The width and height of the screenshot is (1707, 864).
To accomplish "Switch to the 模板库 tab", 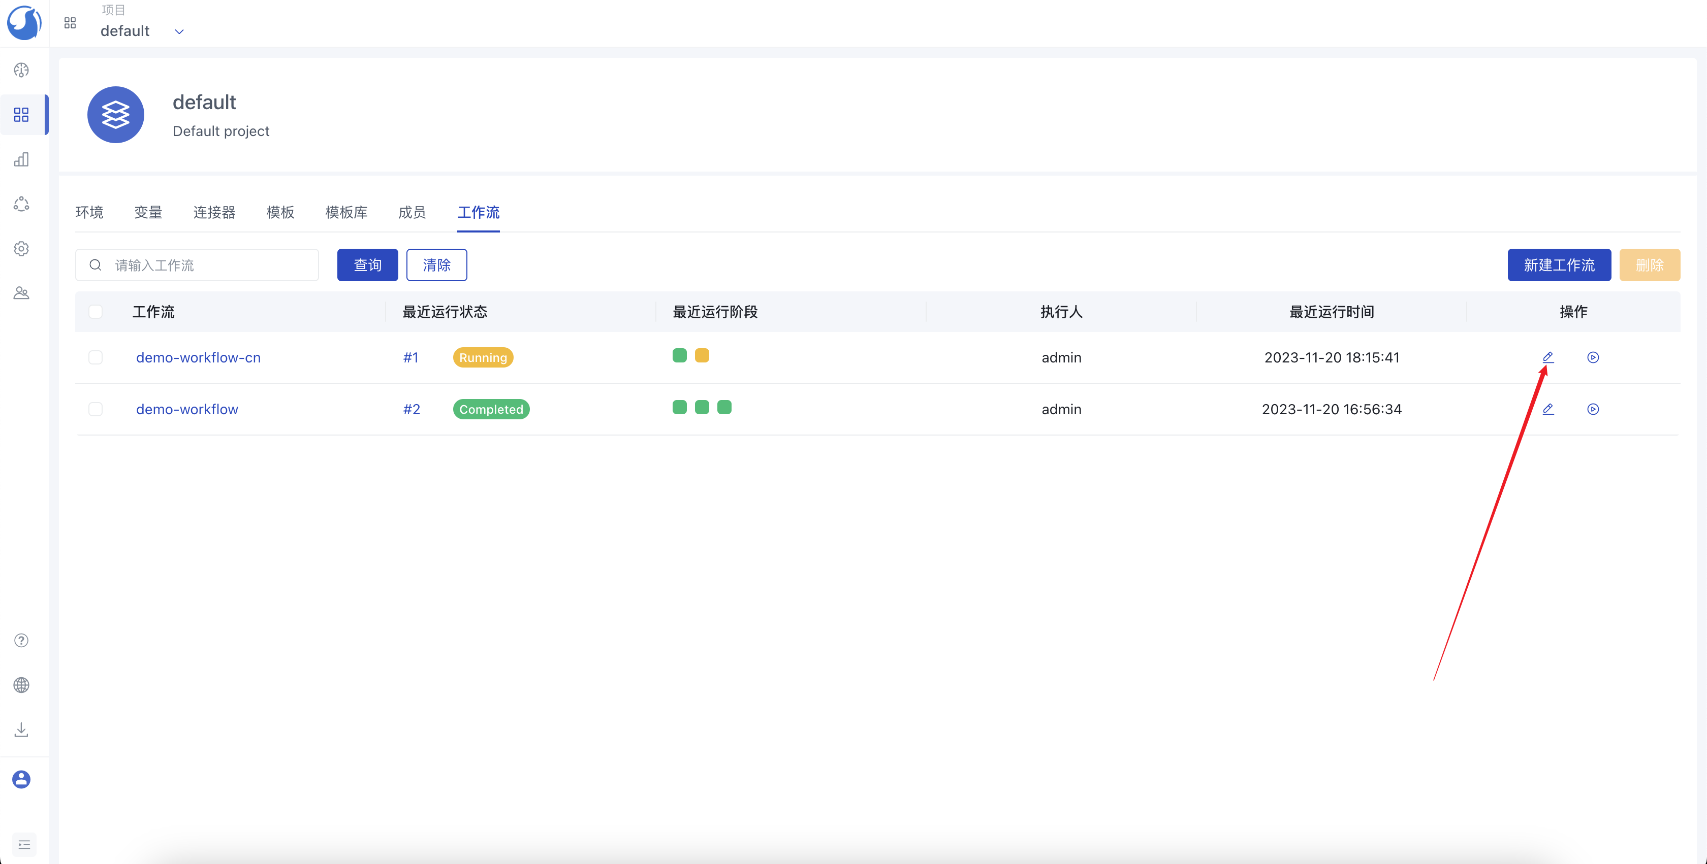I will [x=346, y=212].
